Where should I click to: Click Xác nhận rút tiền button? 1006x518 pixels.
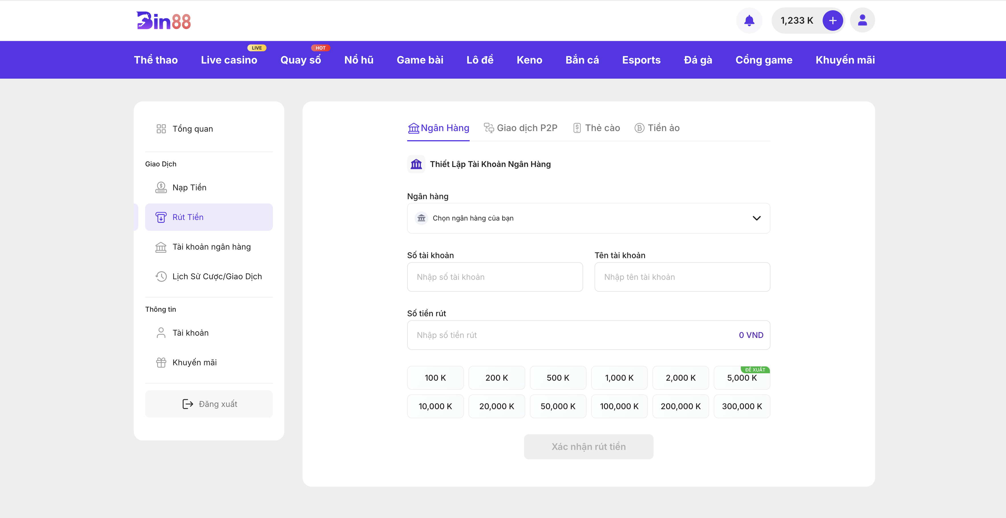coord(589,446)
